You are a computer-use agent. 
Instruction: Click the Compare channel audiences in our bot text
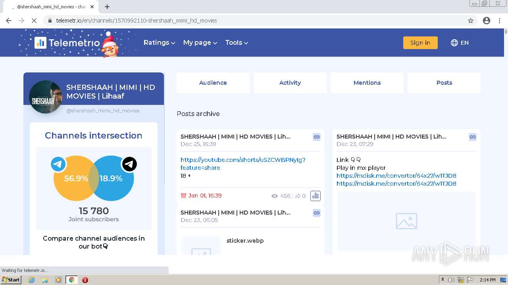point(94,242)
